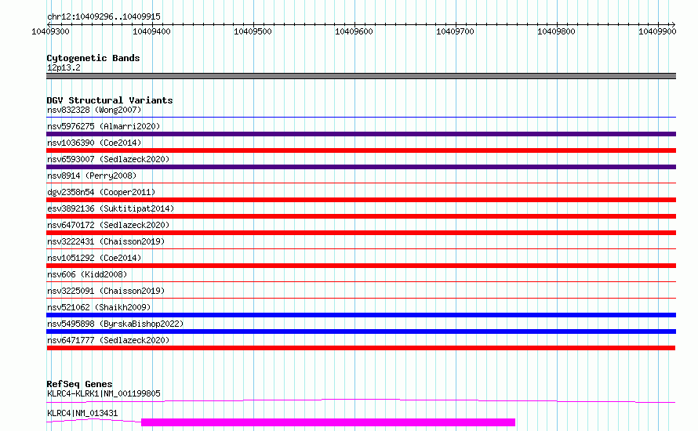Select variant label nsv6593007 (Sedlazeck2020)
This screenshot has height=431, width=698.
pyautogui.click(x=108, y=159)
